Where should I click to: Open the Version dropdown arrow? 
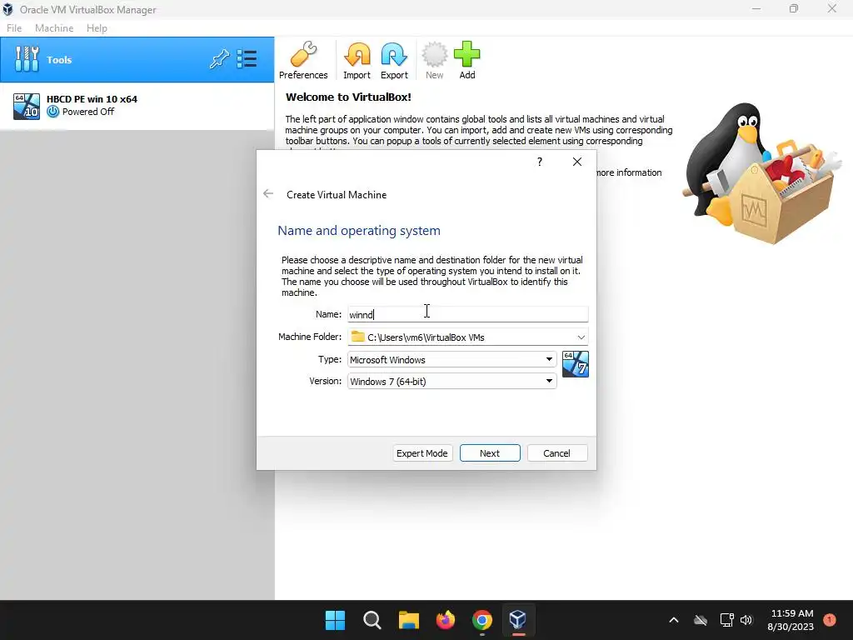tap(549, 381)
